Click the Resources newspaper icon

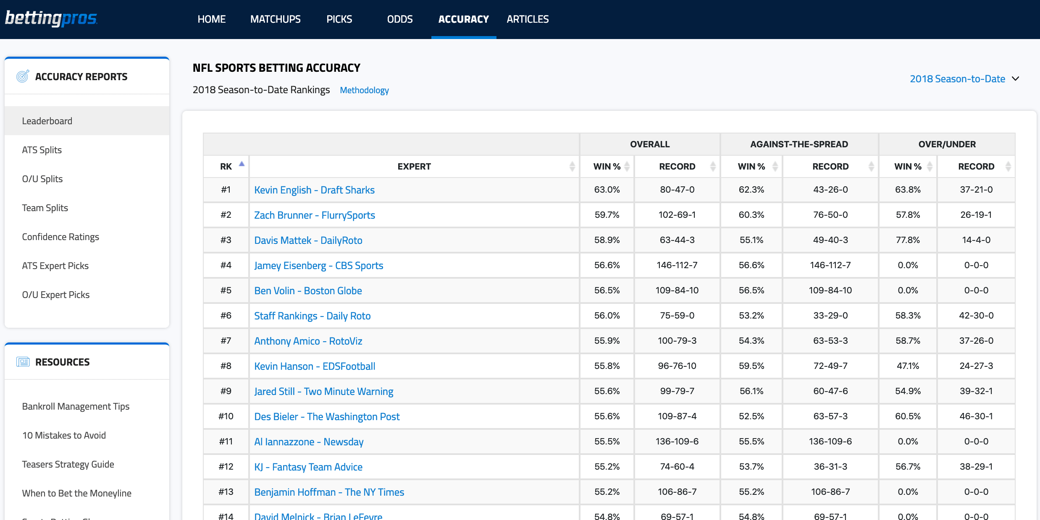pyautogui.click(x=24, y=361)
